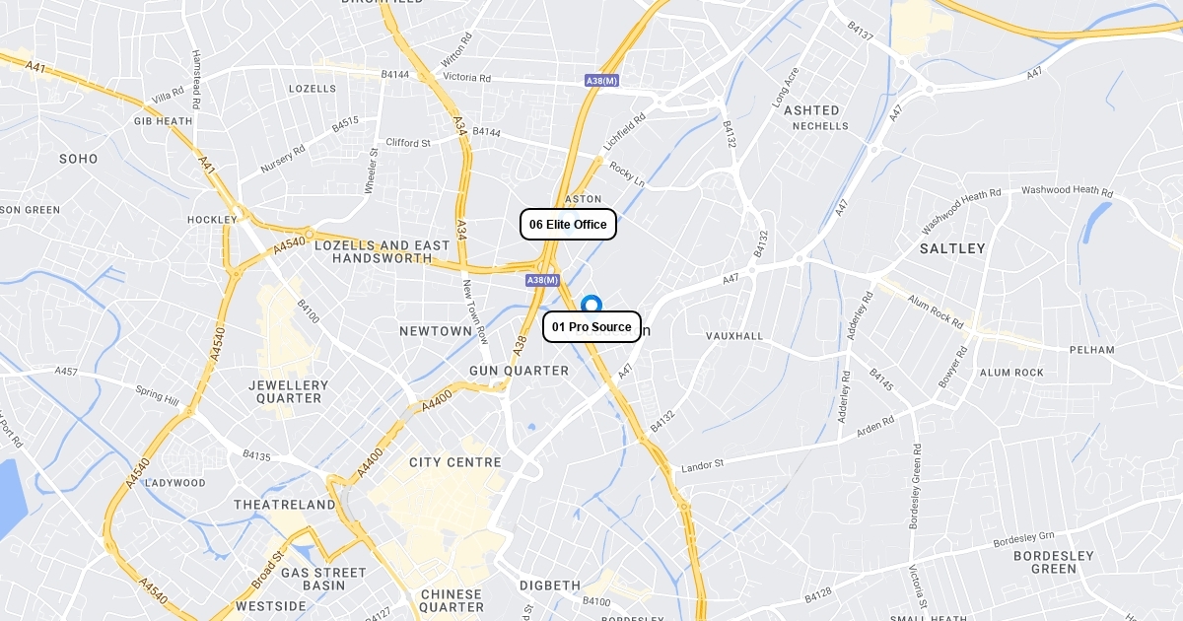Click the A38(M) shield beside Victoria Rd
The image size is (1183, 621).
click(601, 81)
